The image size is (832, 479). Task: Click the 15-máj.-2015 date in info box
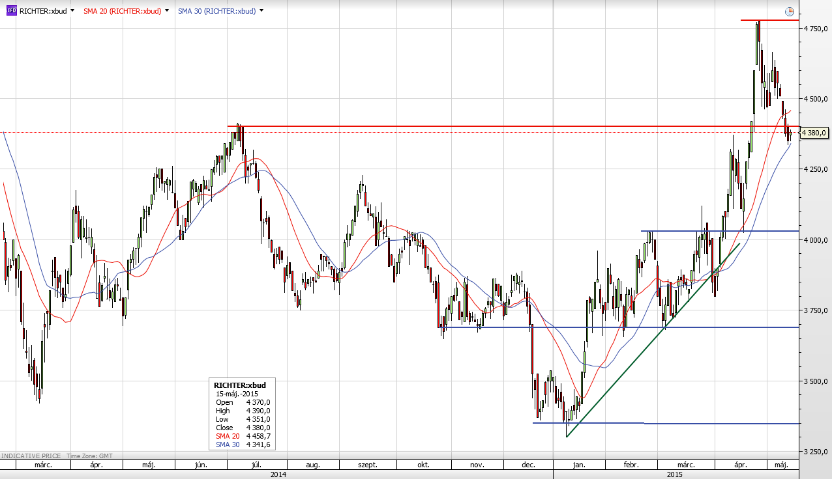point(237,394)
